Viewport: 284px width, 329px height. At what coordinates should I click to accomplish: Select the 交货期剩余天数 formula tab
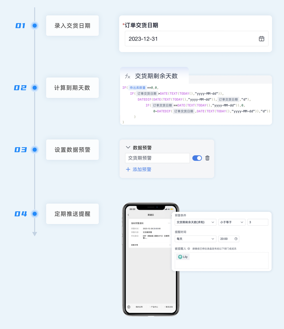(154, 76)
